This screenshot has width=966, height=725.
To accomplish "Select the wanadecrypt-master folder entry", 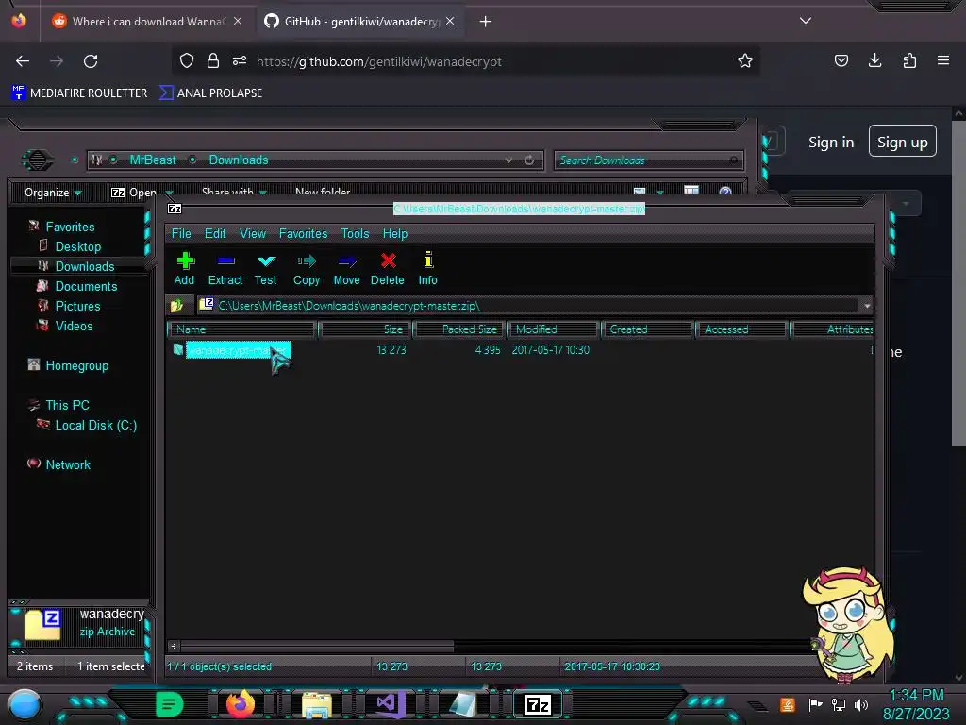I will (x=238, y=350).
